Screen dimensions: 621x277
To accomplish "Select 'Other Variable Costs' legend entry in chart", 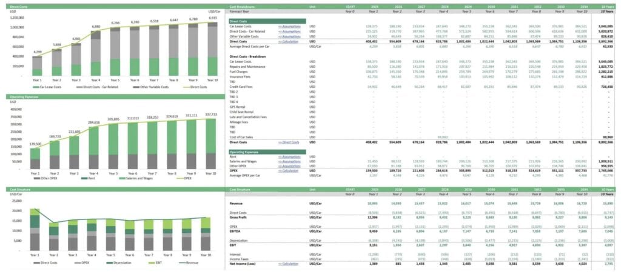I will (152, 87).
